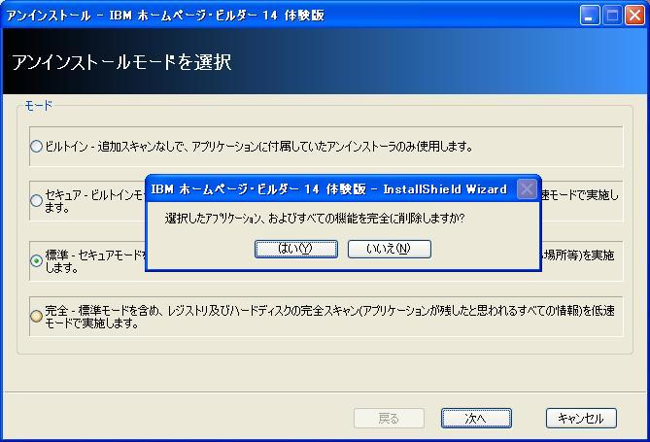Click the confirmation question text in dialog

pos(315,219)
